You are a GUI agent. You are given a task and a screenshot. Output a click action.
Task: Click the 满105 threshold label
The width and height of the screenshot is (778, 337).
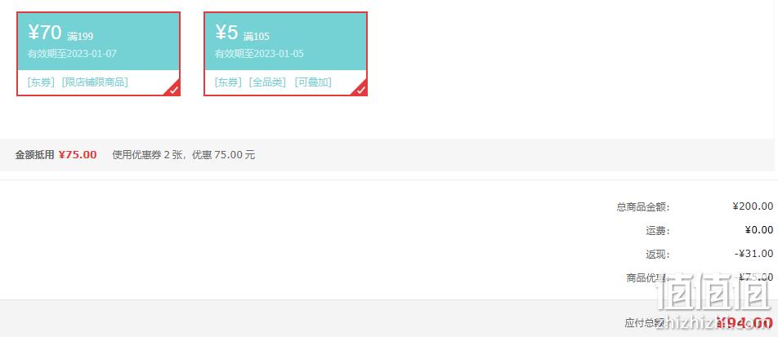257,36
